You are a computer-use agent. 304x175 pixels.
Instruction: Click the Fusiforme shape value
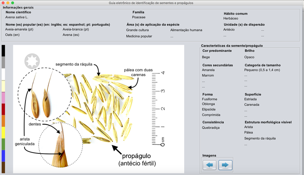click(210, 99)
